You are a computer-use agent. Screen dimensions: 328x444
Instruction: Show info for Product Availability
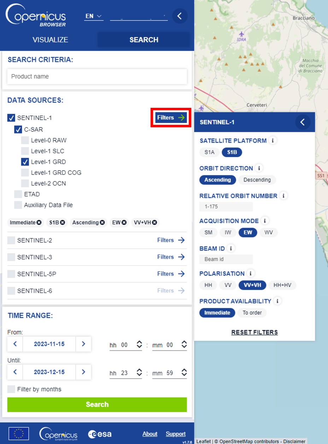click(x=277, y=301)
